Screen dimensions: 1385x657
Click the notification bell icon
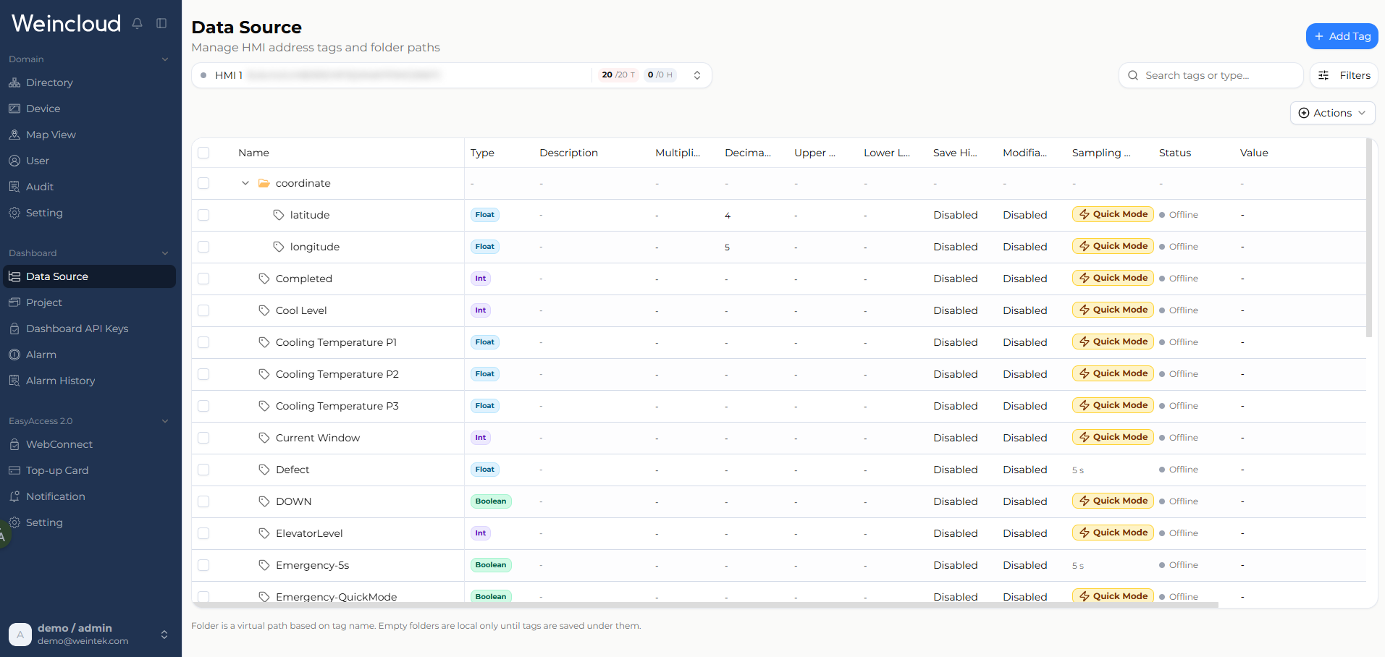[x=137, y=23]
